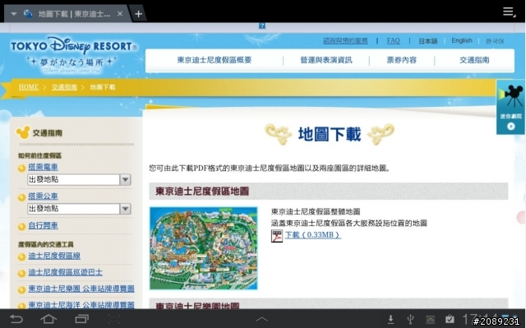Tap the download status icon
The width and height of the screenshot is (526, 328).
pyautogui.click(x=390, y=320)
